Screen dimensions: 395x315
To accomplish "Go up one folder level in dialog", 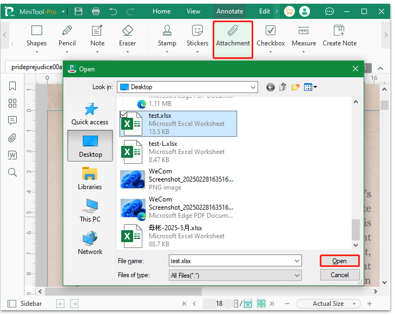I will coord(282,88).
